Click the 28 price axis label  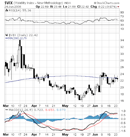122,61
